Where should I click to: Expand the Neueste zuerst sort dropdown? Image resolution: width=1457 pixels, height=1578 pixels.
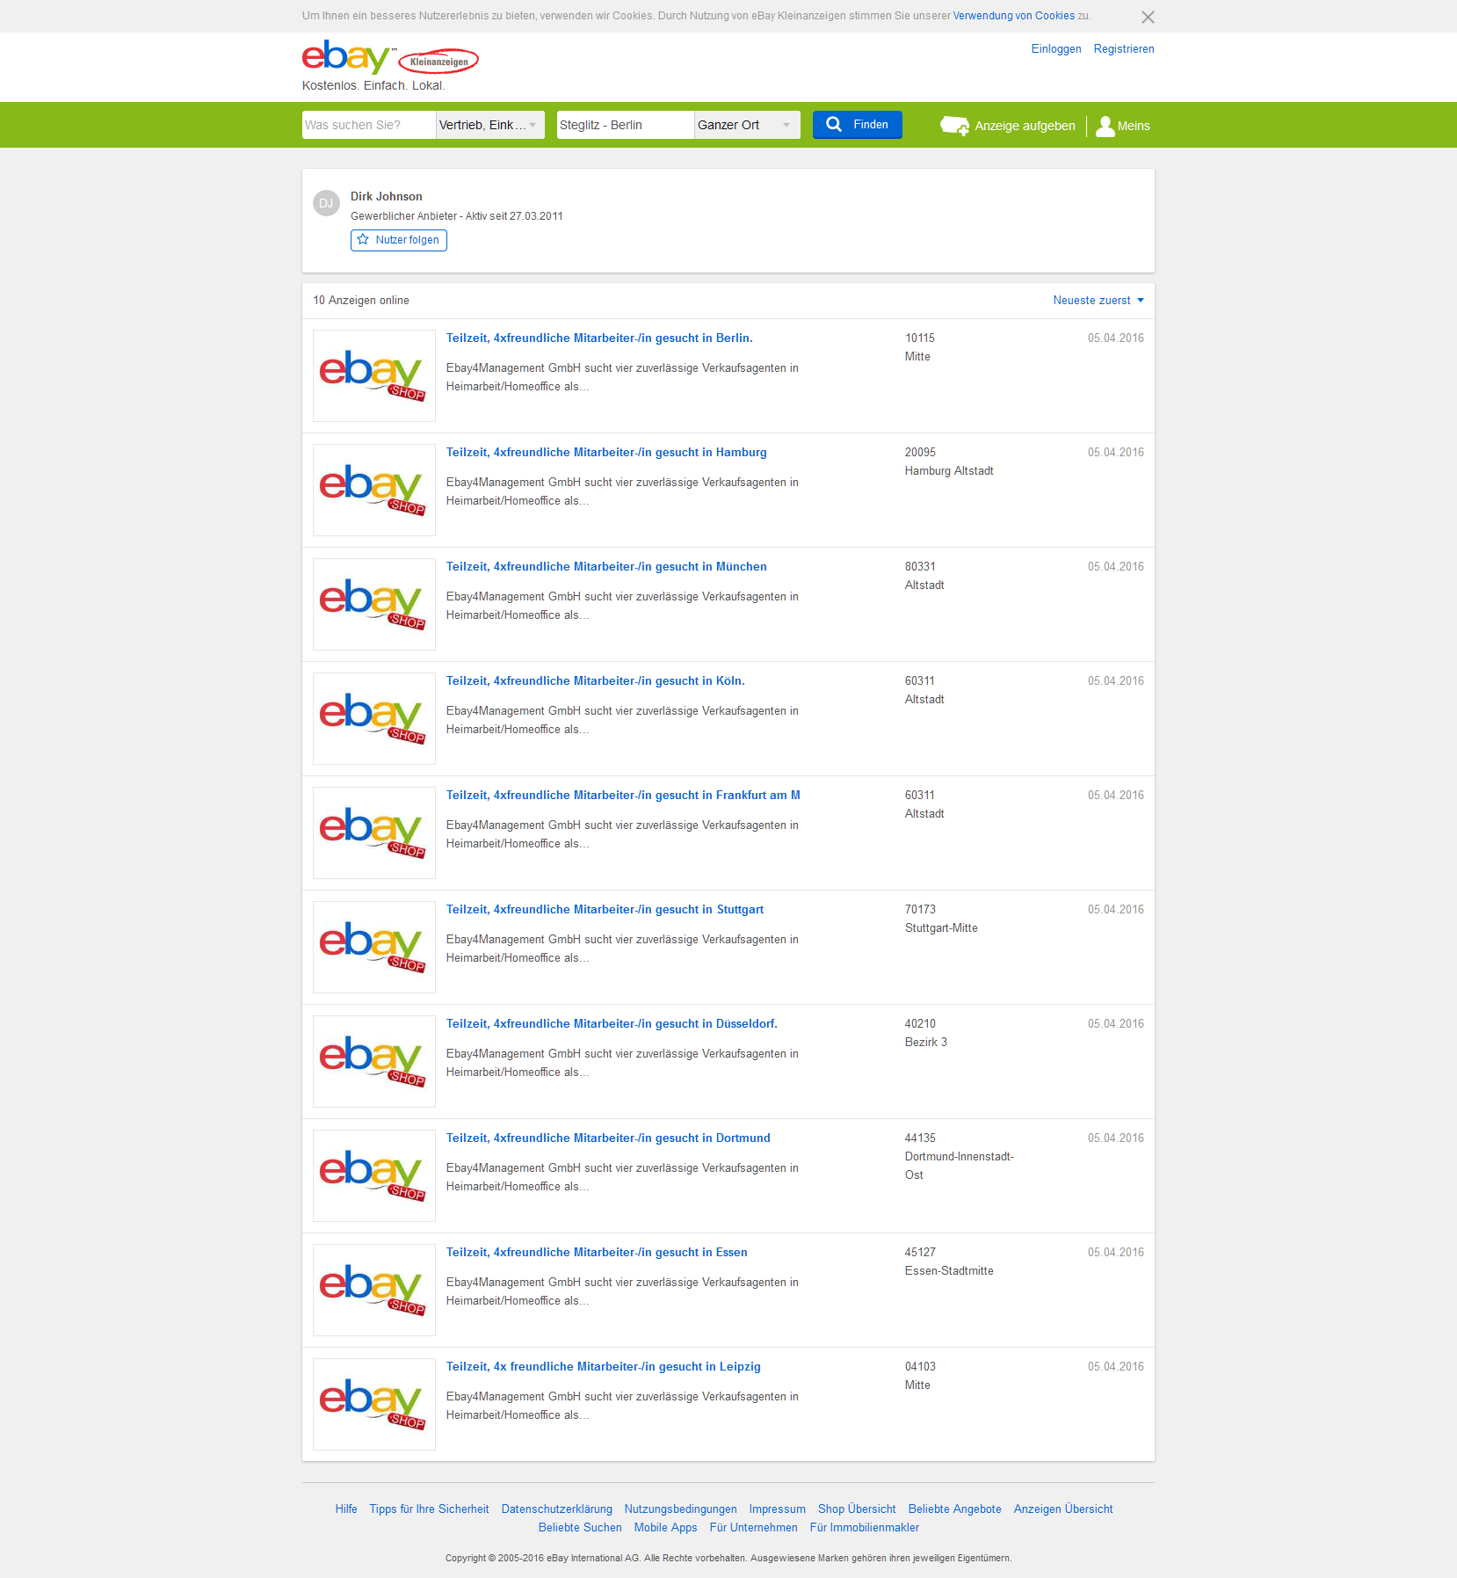click(1098, 301)
